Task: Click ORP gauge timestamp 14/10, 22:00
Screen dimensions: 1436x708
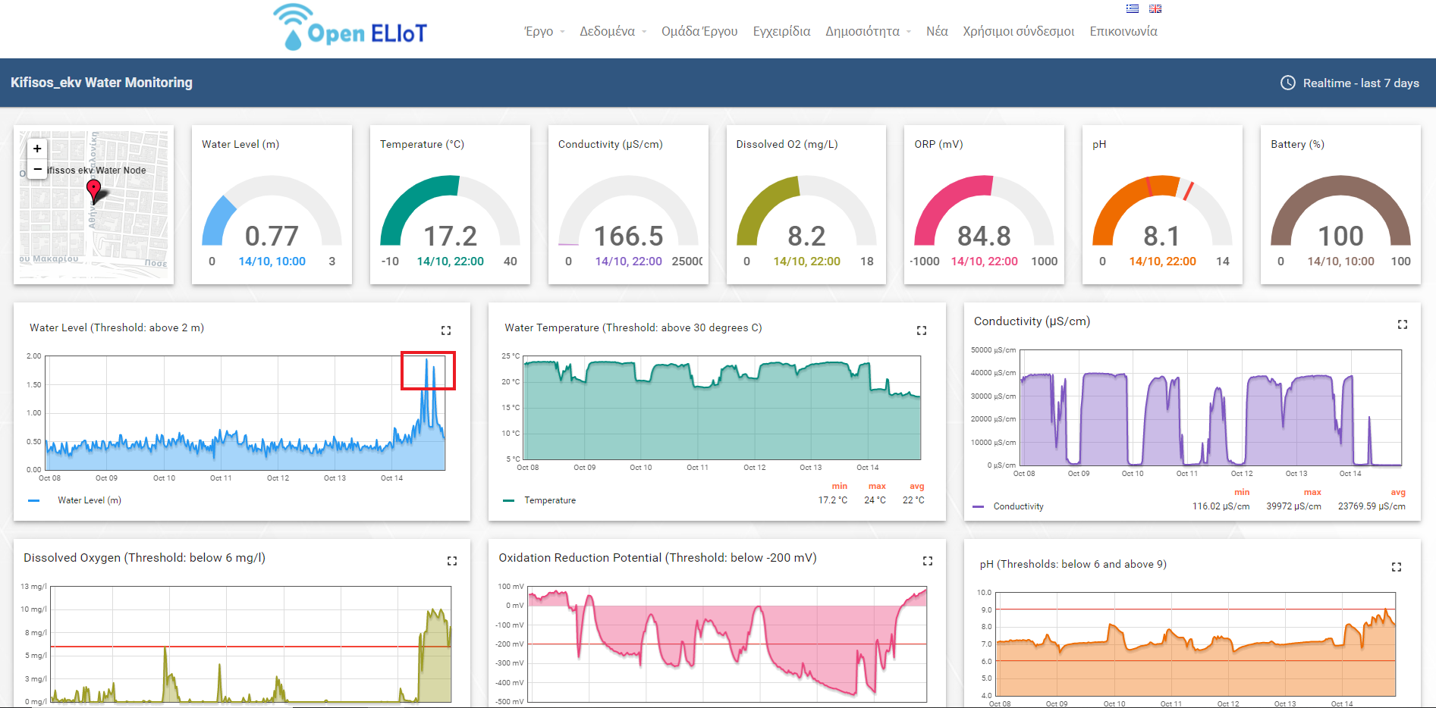Action: point(984,262)
